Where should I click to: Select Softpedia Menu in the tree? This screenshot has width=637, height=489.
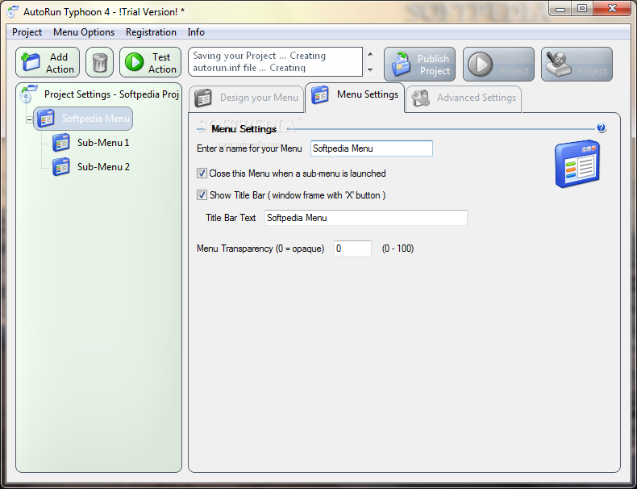pos(83,119)
